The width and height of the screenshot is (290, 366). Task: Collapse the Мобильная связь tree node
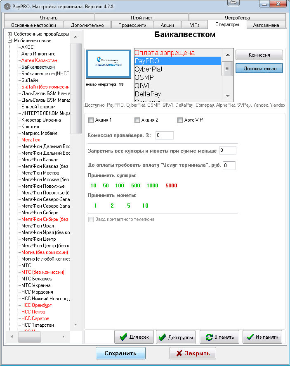tap(10, 41)
